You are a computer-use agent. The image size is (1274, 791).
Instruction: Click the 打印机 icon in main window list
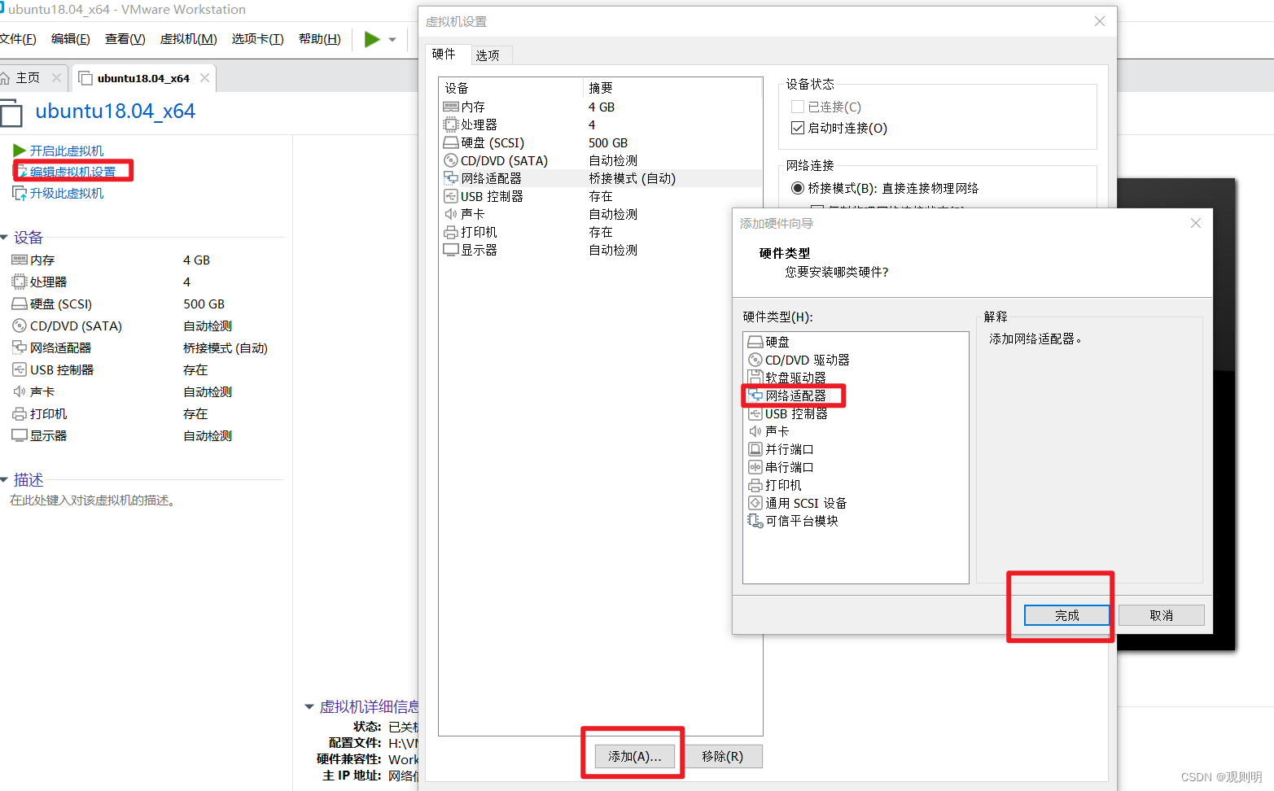pyautogui.click(x=20, y=413)
